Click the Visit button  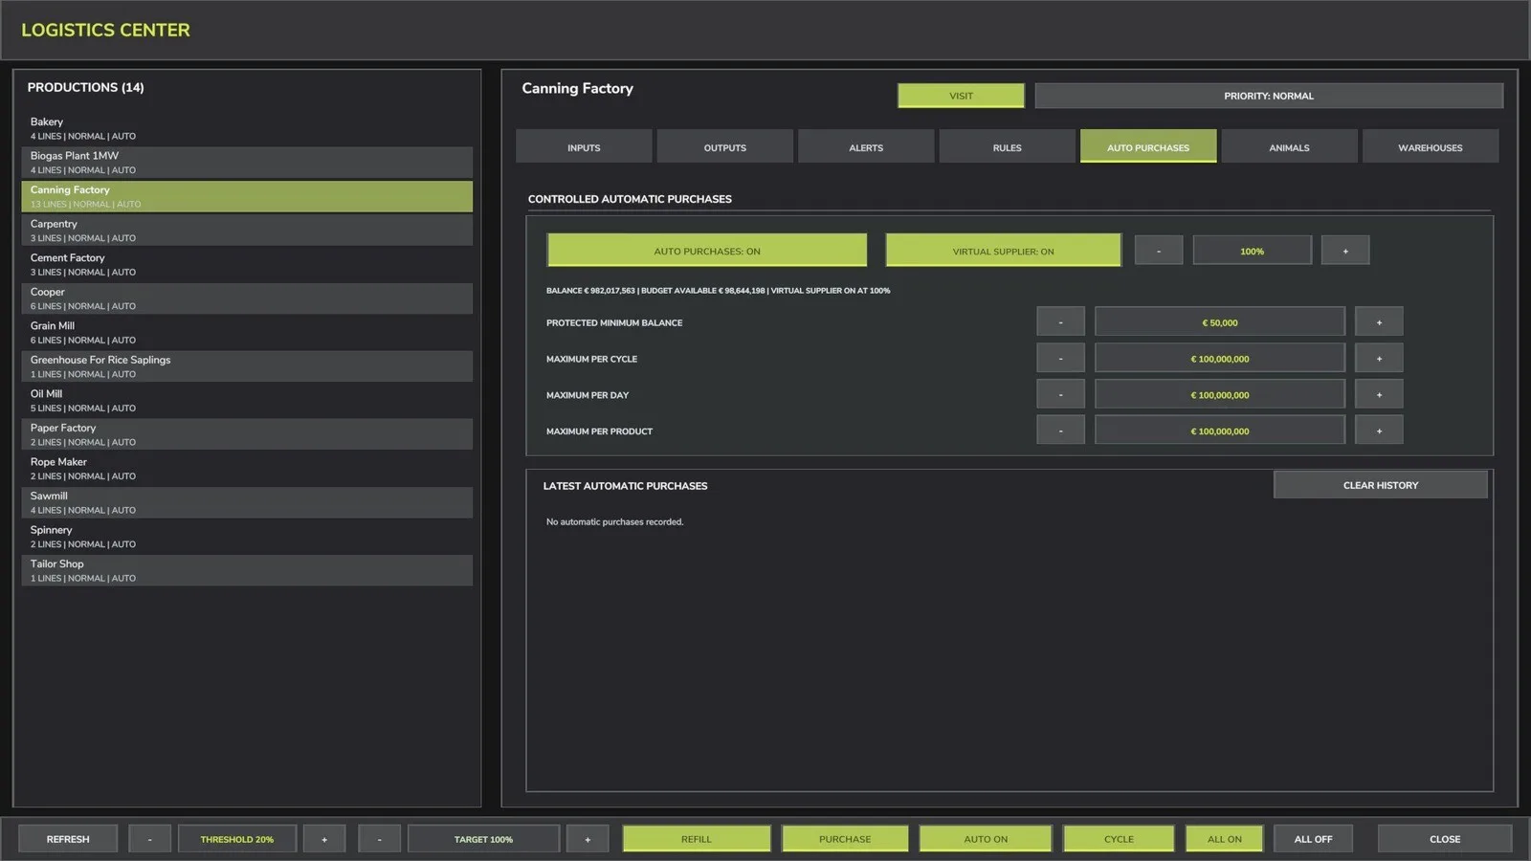961,96
